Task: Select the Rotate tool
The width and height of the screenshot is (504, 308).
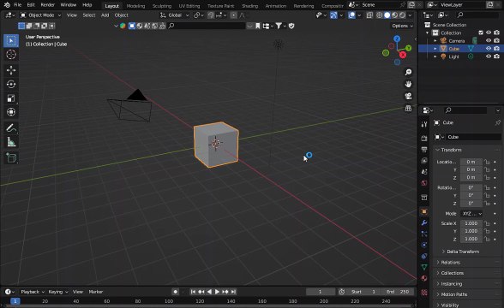Action: point(11,84)
